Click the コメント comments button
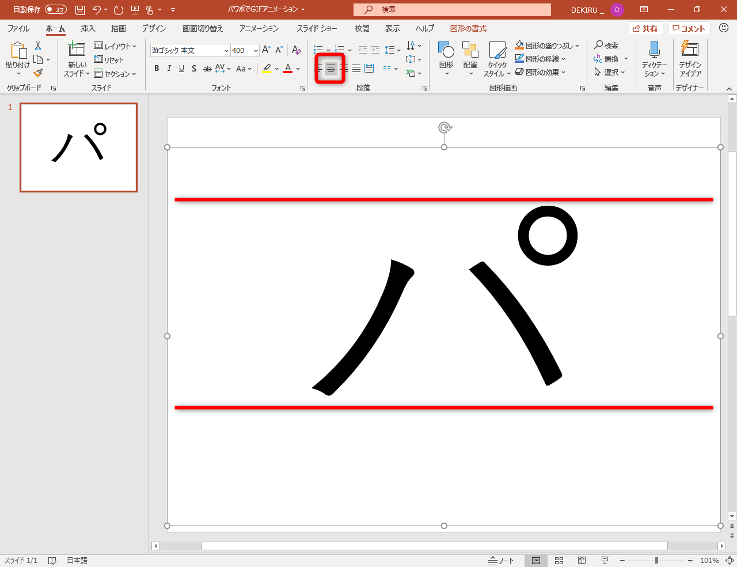The height and width of the screenshot is (567, 737). (x=689, y=29)
